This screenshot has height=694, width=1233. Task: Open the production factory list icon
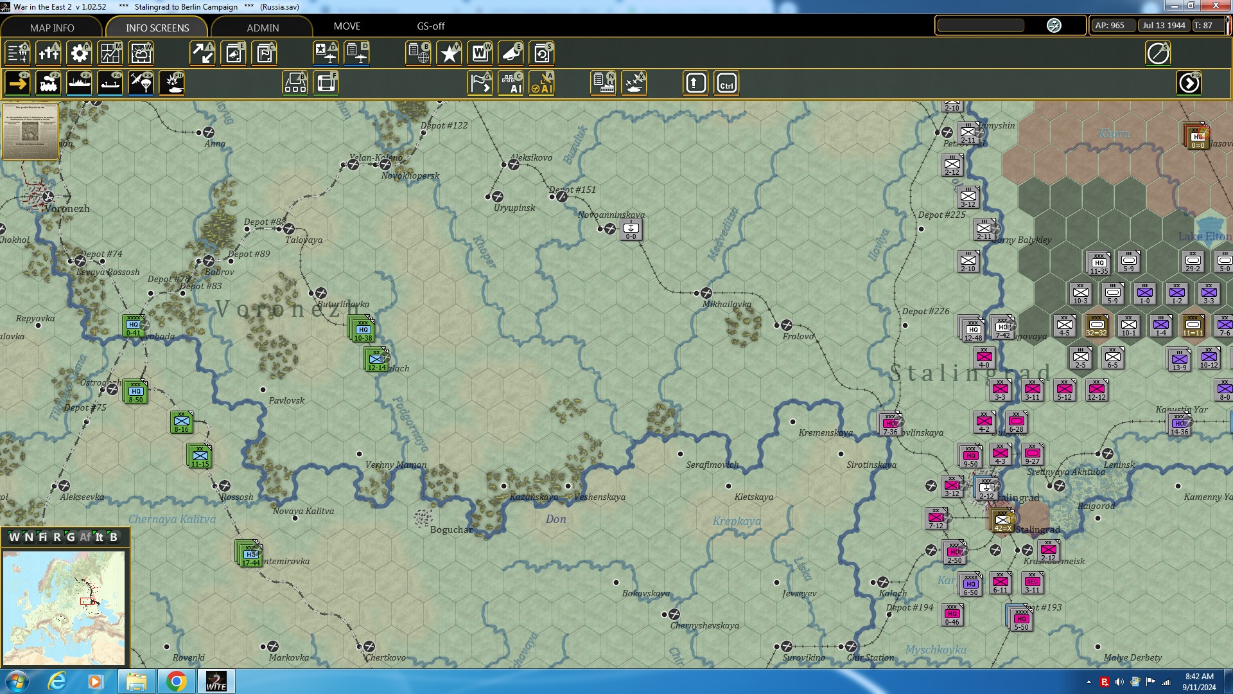[604, 84]
